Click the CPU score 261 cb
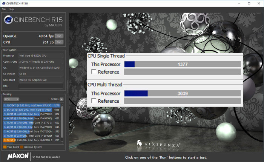The width and height of the screenshot is (264, 162). [x=48, y=42]
